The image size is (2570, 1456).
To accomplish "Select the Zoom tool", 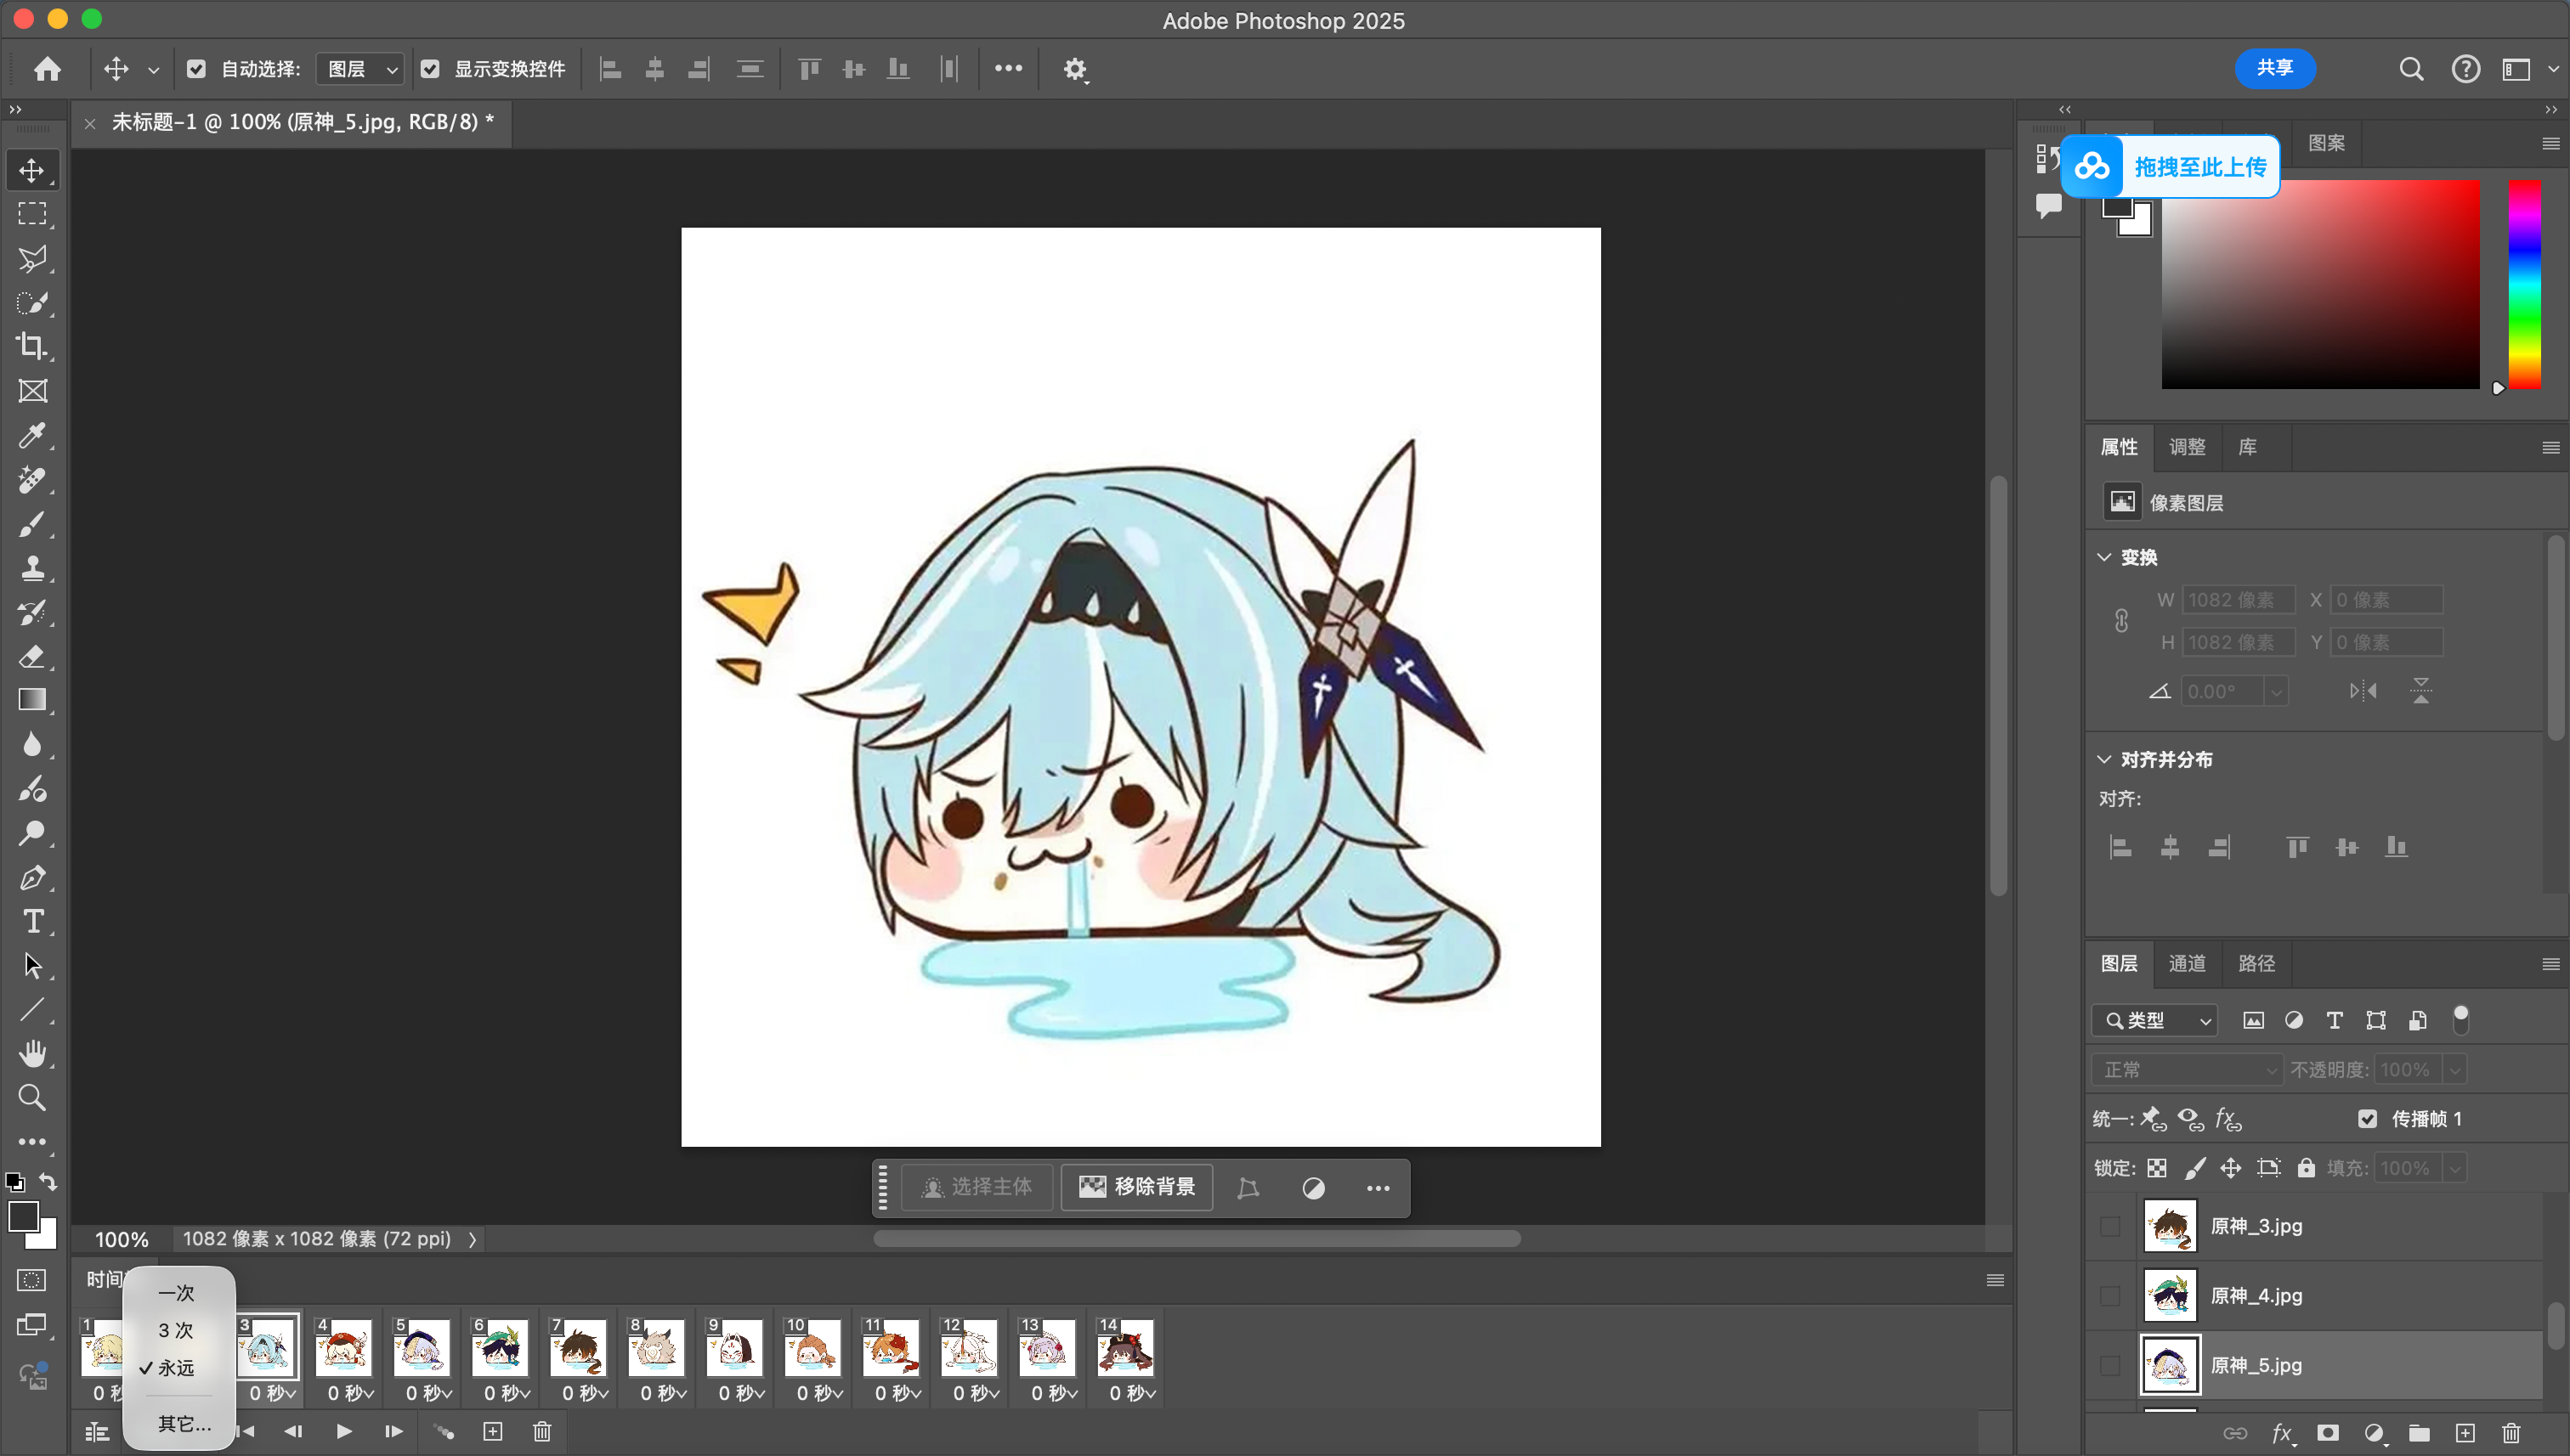I will point(32,1098).
